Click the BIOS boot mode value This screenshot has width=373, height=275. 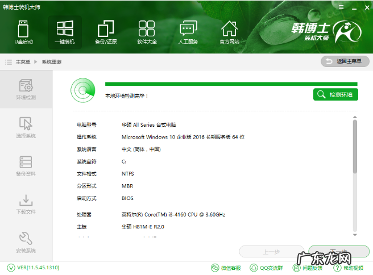click(x=127, y=198)
